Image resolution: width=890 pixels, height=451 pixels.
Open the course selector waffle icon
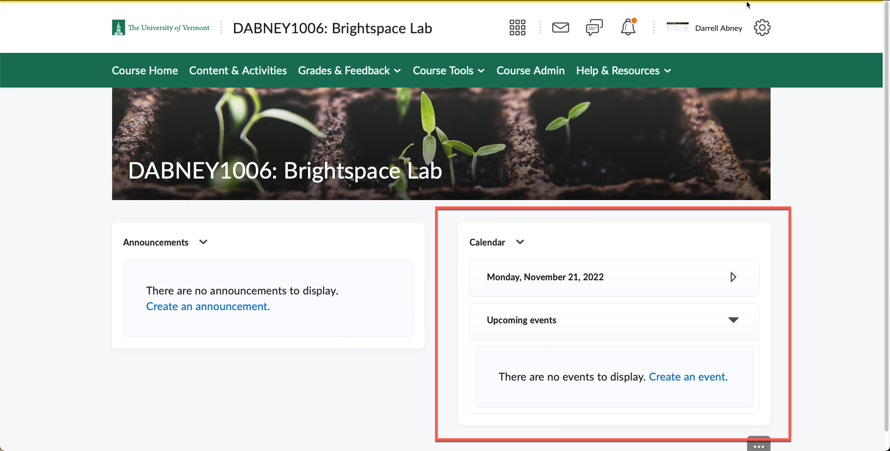517,27
